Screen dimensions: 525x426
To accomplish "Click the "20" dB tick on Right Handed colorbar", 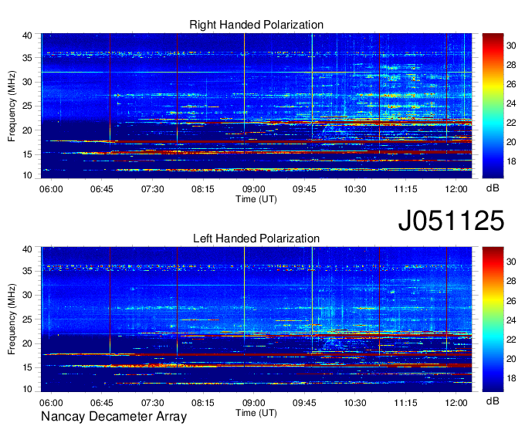I will coord(511,142).
